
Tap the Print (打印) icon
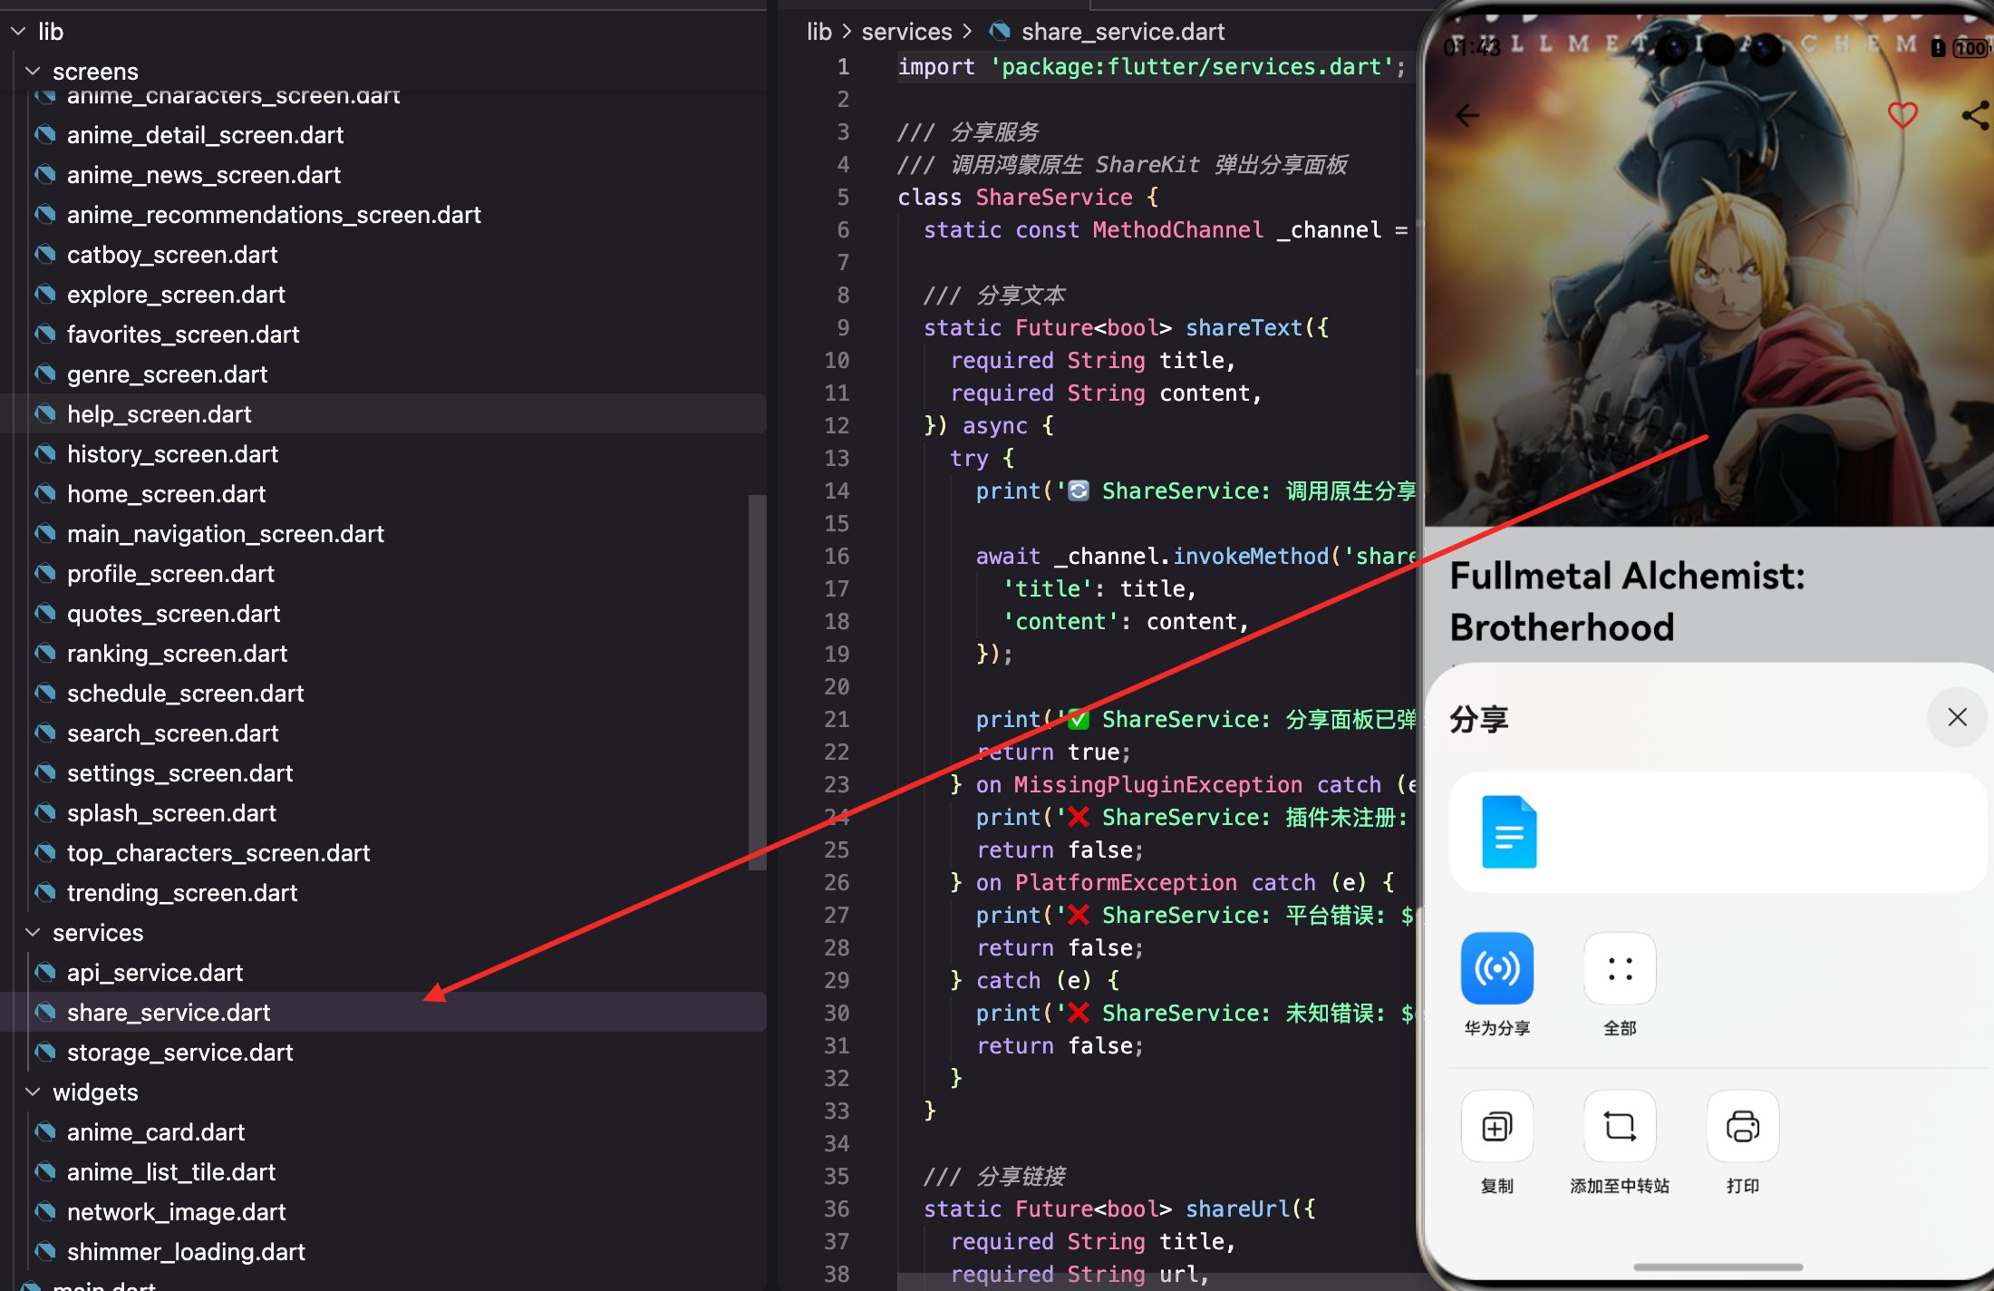tap(1742, 1126)
